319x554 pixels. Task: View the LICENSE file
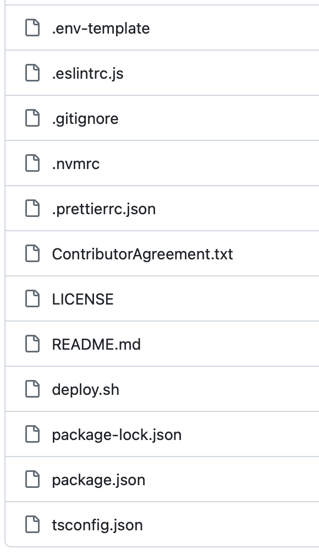83,299
